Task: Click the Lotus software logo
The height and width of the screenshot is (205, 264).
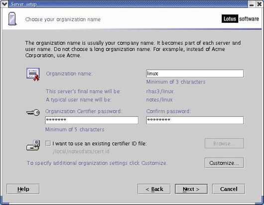Action: [x=240, y=19]
